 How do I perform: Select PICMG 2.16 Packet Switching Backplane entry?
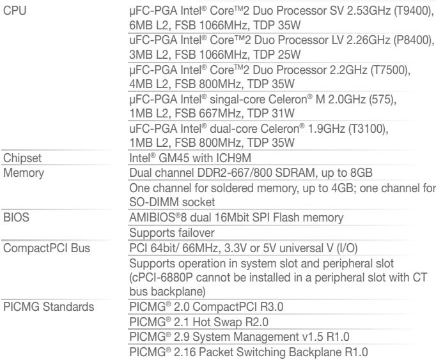[x=249, y=352]
